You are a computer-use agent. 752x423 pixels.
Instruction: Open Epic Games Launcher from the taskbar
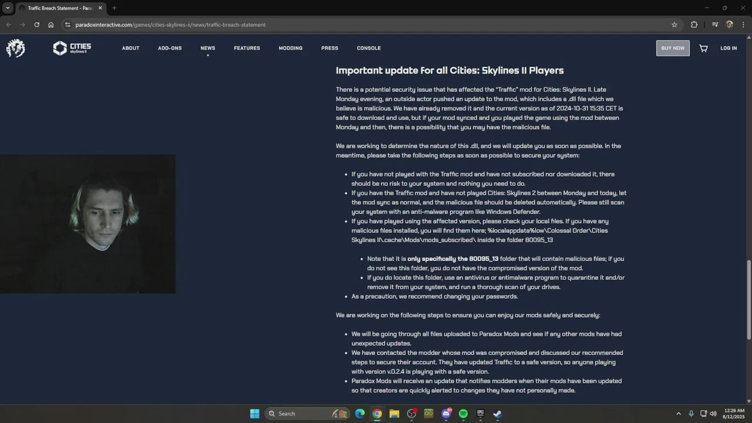[x=480, y=414]
